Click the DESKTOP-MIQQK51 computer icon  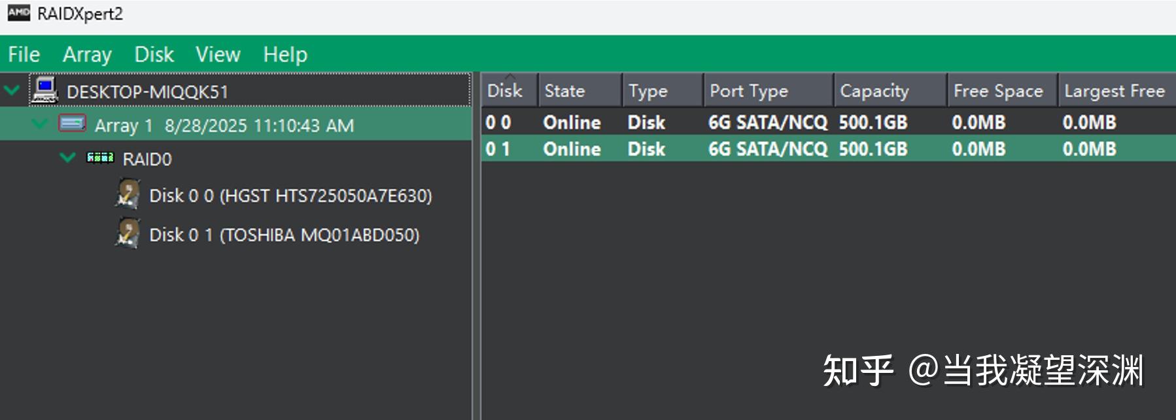point(44,90)
